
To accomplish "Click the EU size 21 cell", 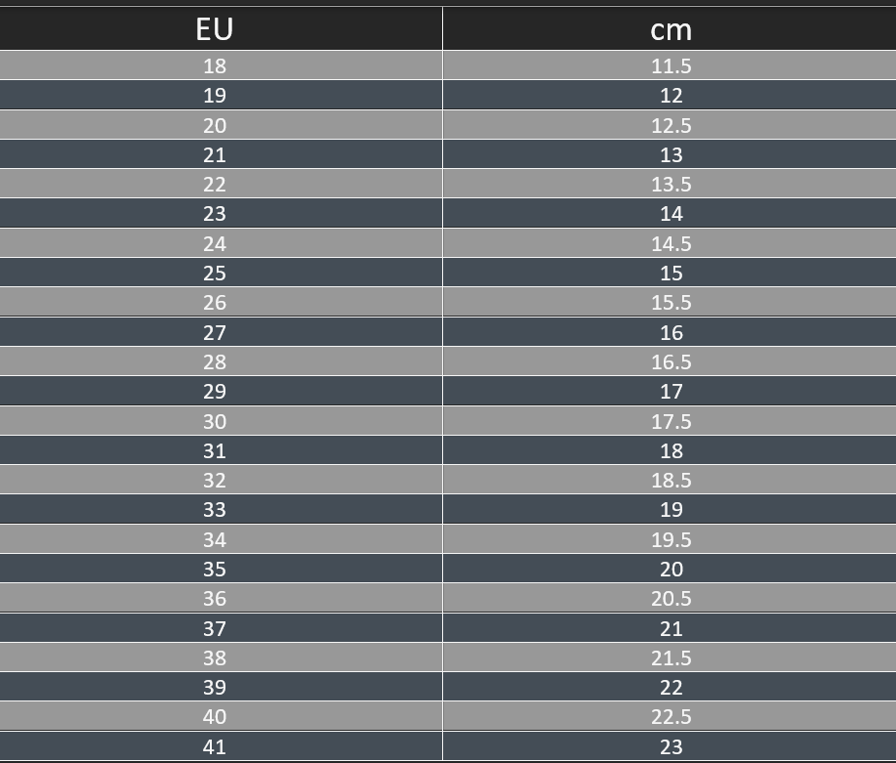I will (x=215, y=154).
